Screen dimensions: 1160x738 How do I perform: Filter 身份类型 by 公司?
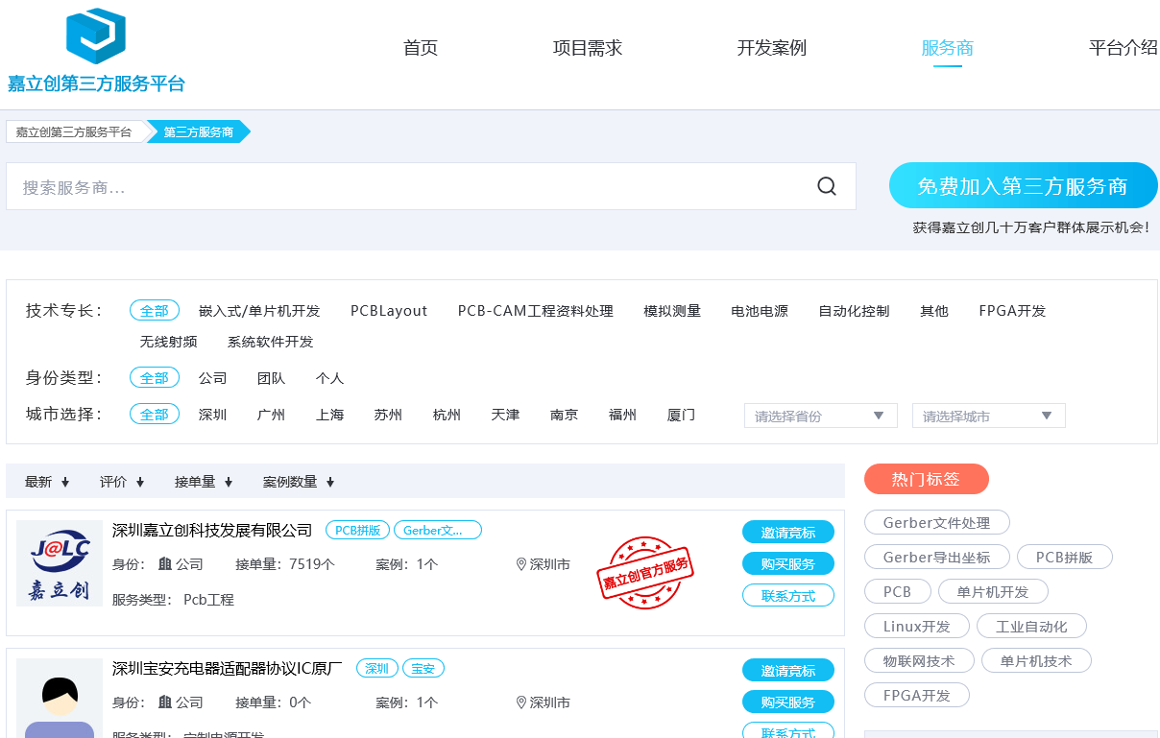click(x=213, y=378)
